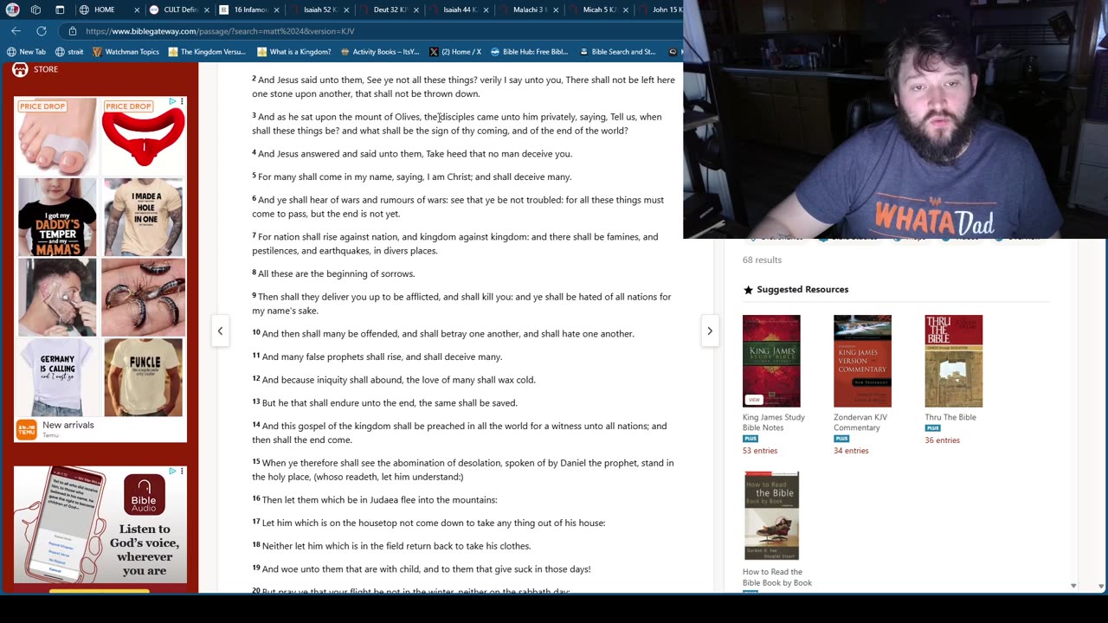Open King James Study Bible cover
This screenshot has height=623, width=1108.
771,361
